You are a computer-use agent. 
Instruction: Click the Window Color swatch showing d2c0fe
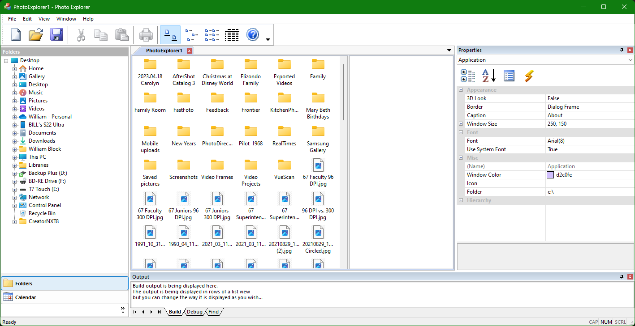(x=549, y=174)
